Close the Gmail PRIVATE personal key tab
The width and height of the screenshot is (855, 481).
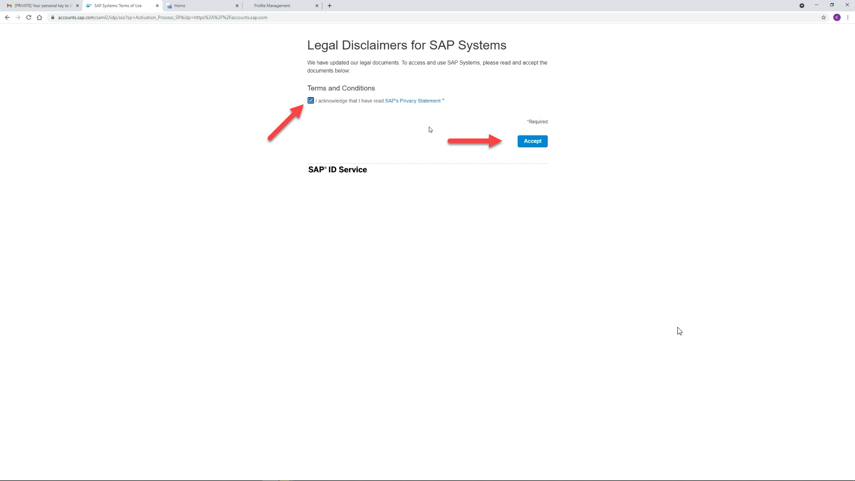pyautogui.click(x=77, y=6)
